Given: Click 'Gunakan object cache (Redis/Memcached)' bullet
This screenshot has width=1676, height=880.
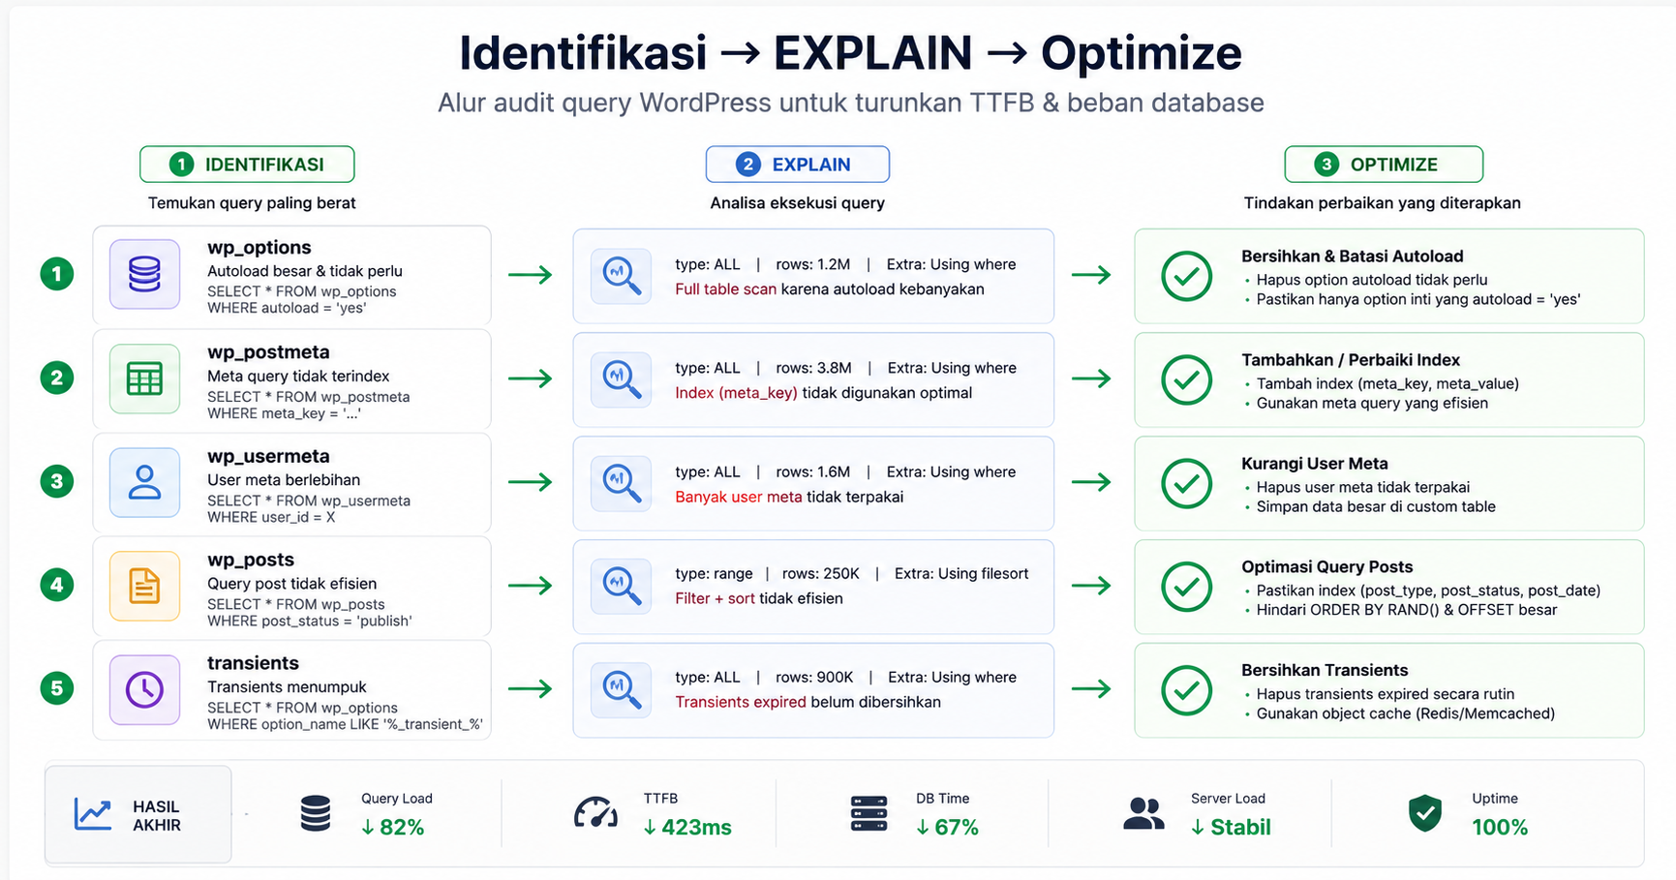Looking at the screenshot, I should [x=1405, y=713].
